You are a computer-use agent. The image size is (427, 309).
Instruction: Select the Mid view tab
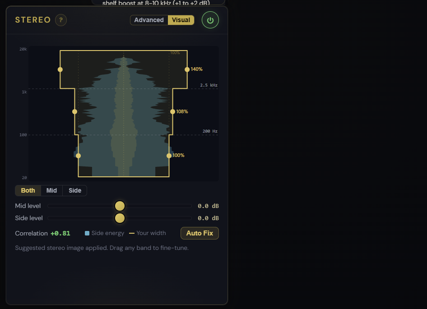(52, 190)
